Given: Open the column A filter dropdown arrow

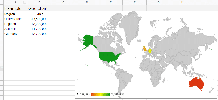Looking at the screenshot, I should click(x=25, y=2).
